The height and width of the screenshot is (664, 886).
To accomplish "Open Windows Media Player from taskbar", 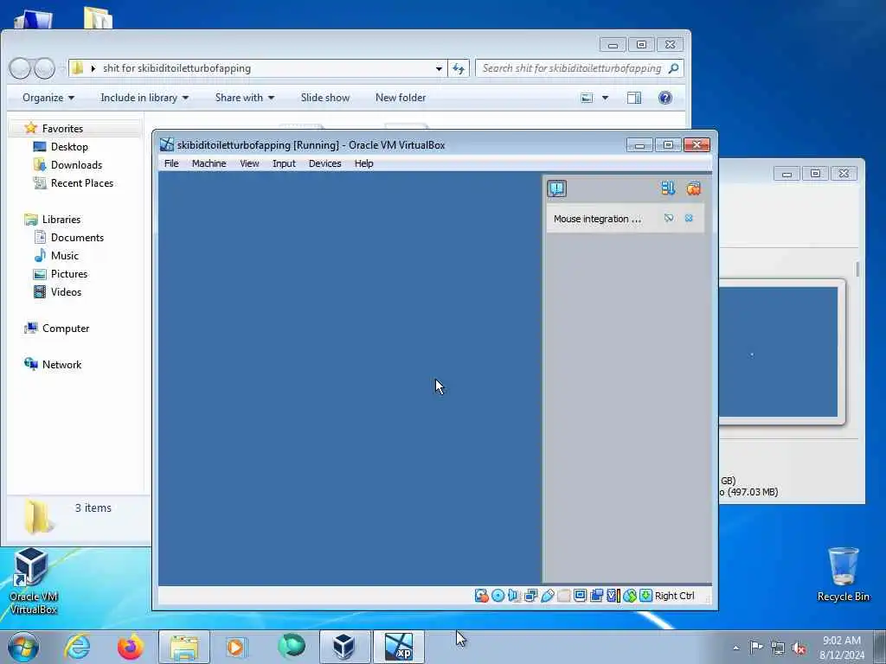I will (x=235, y=647).
